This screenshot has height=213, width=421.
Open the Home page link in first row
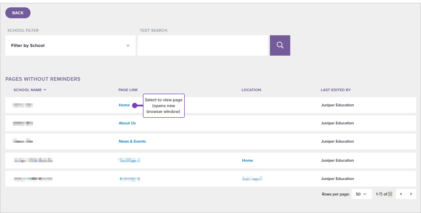124,105
